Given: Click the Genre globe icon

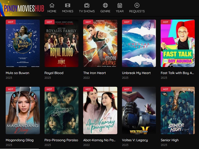Looking at the screenshot, I should click(x=105, y=6).
